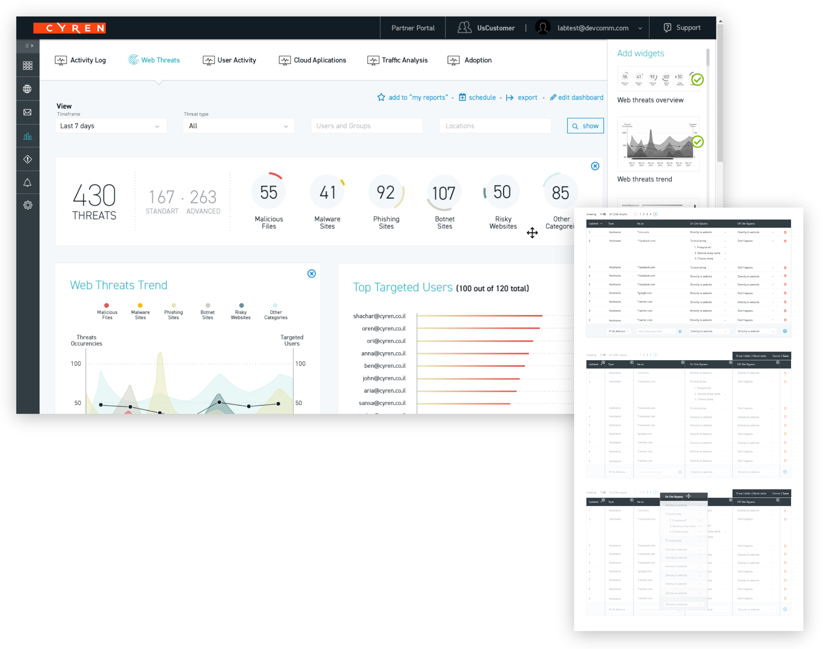Open the diamond alert sidebar icon
Image resolution: width=823 pixels, height=649 pixels.
coord(27,159)
